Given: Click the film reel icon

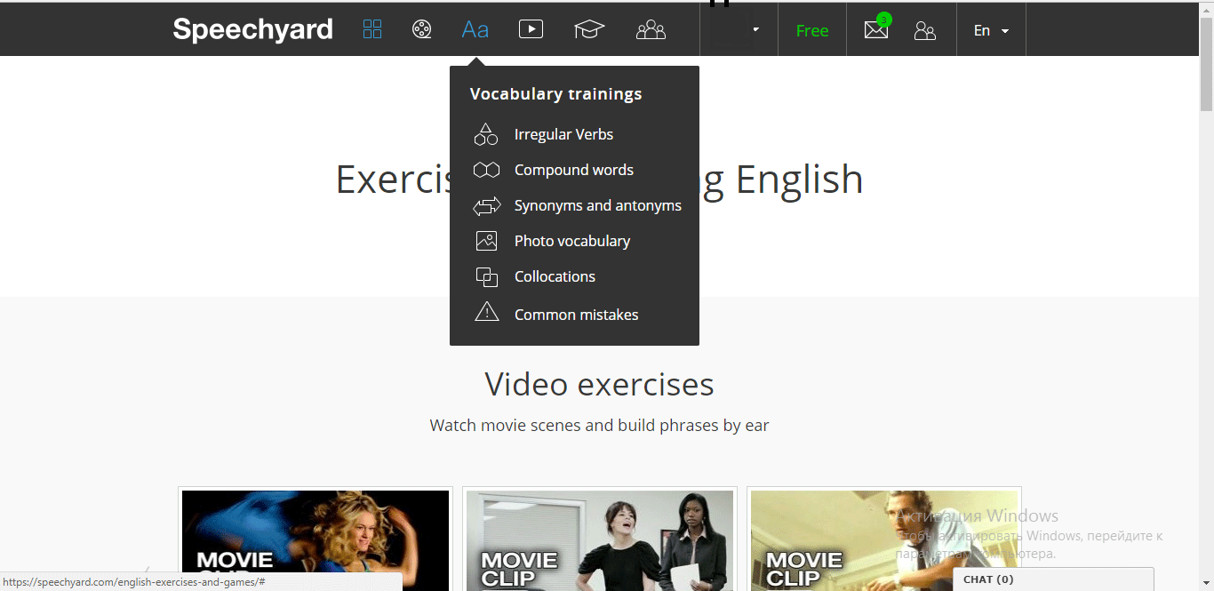Looking at the screenshot, I should (422, 29).
